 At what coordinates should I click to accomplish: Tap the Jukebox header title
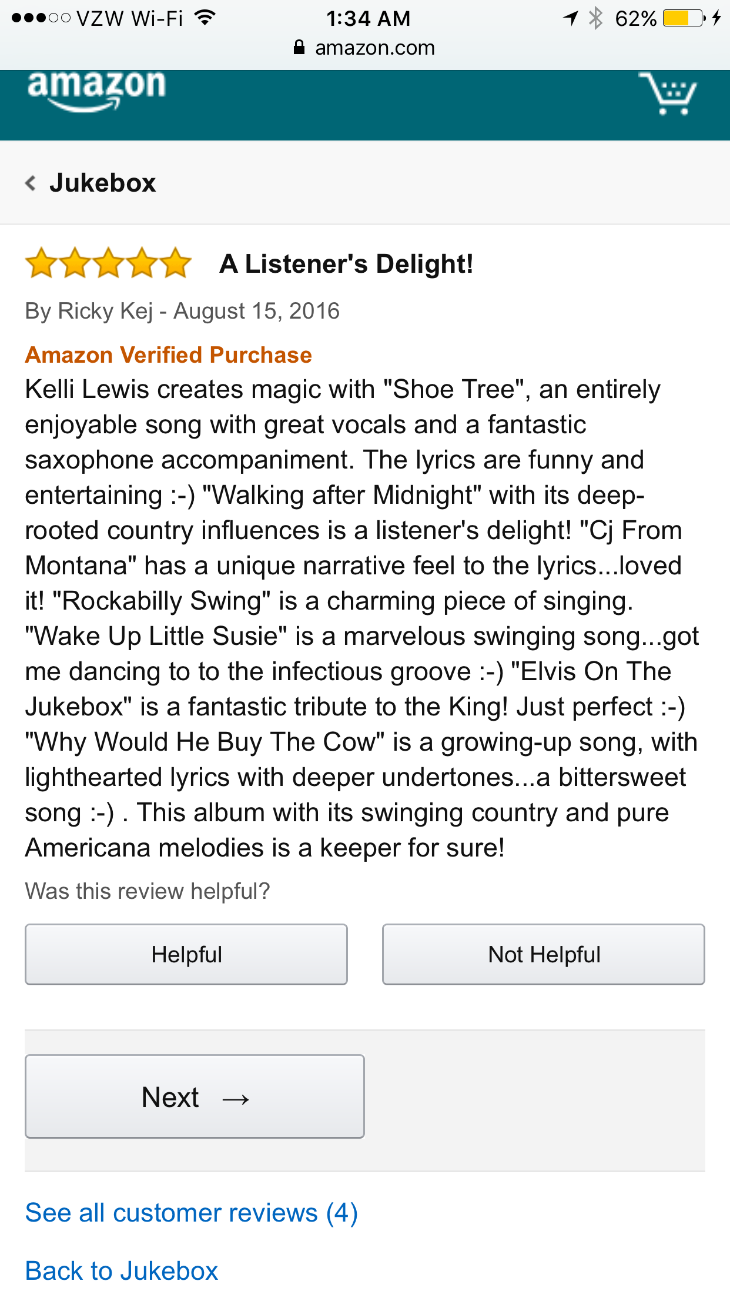coord(103,183)
